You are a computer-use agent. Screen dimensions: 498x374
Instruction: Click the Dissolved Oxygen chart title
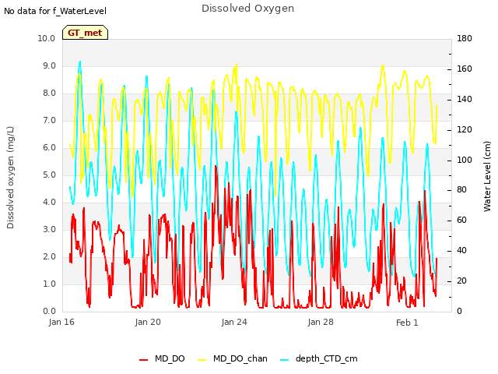tap(247, 9)
